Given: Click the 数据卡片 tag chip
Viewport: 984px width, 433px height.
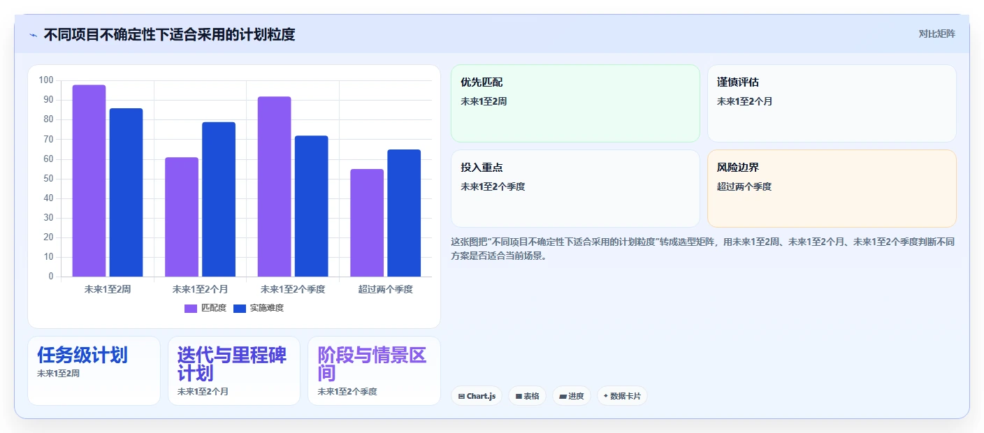Looking at the screenshot, I should [x=622, y=396].
